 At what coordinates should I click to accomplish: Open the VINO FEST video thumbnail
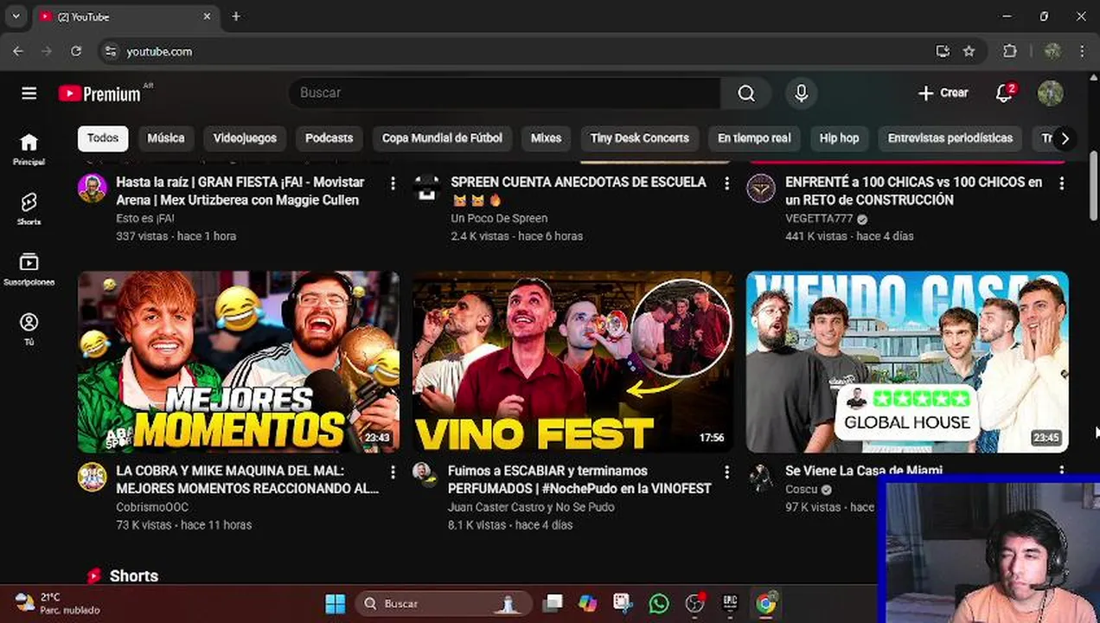click(572, 362)
